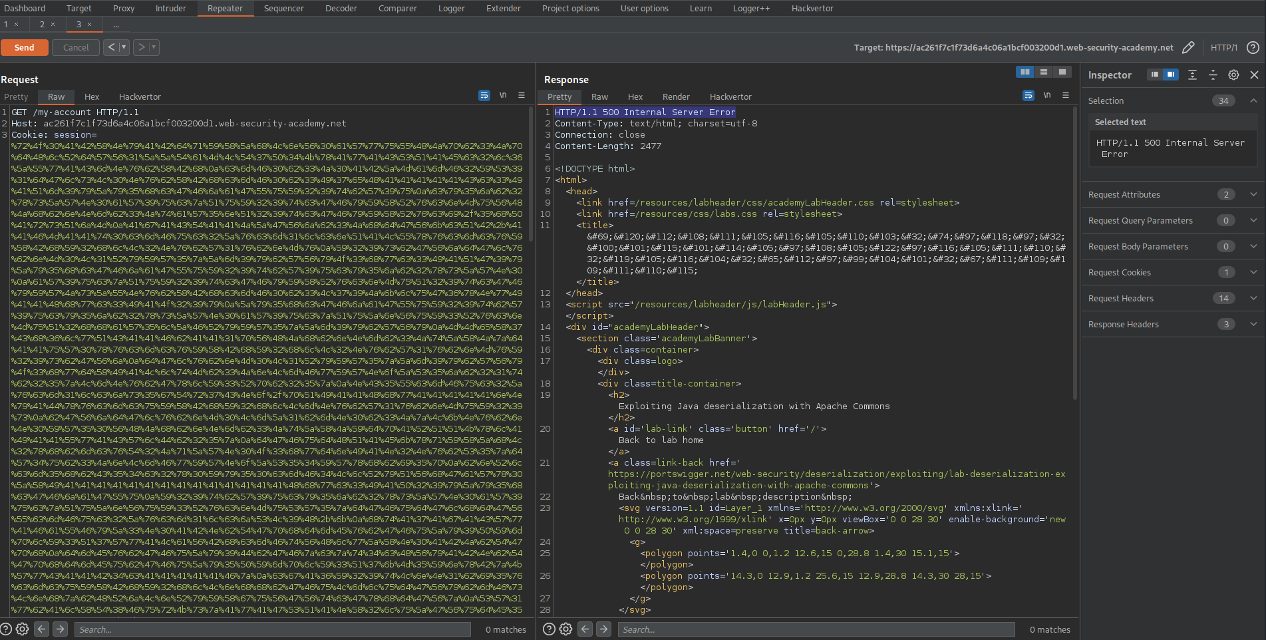This screenshot has height=640, width=1266.
Task: Open request search help icon
Action: click(6, 629)
